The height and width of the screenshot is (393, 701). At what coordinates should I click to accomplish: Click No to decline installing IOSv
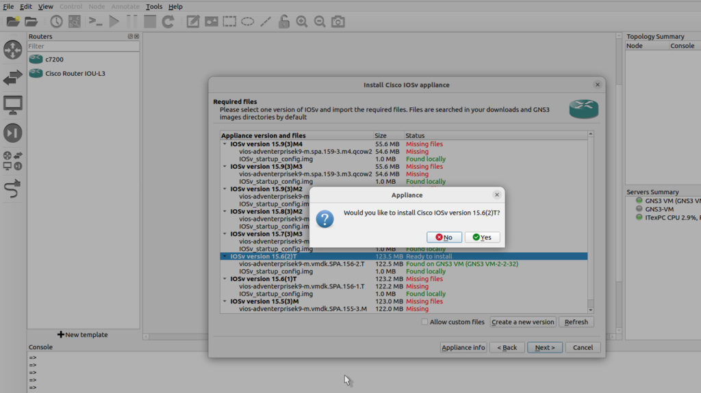point(444,237)
